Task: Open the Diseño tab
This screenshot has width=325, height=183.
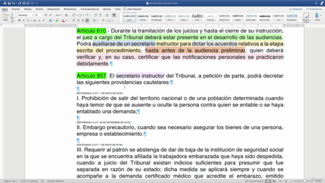Action: tap(40, 9)
